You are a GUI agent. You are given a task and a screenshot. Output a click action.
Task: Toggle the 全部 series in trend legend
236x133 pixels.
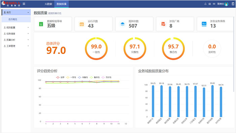pyautogui.click(x=60, y=77)
